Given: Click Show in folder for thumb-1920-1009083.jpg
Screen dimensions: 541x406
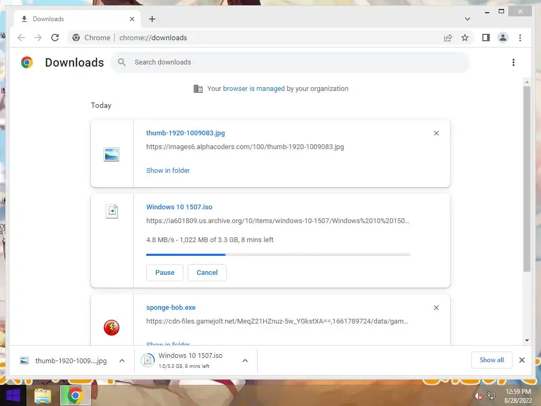Looking at the screenshot, I should click(x=168, y=171).
